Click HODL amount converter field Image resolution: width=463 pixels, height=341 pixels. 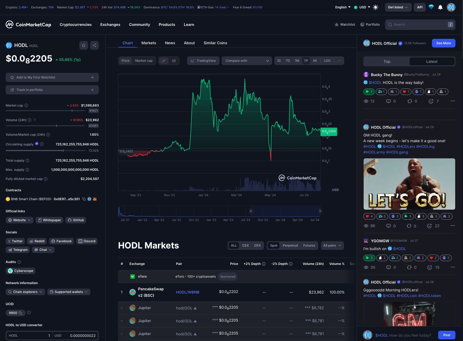click(29, 336)
